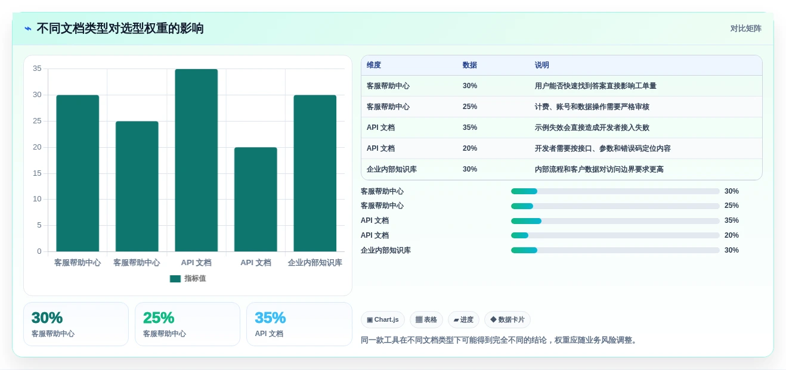Viewport: 786px width, 370px height.
Task: Click the 进度 tag chip
Action: click(463, 320)
